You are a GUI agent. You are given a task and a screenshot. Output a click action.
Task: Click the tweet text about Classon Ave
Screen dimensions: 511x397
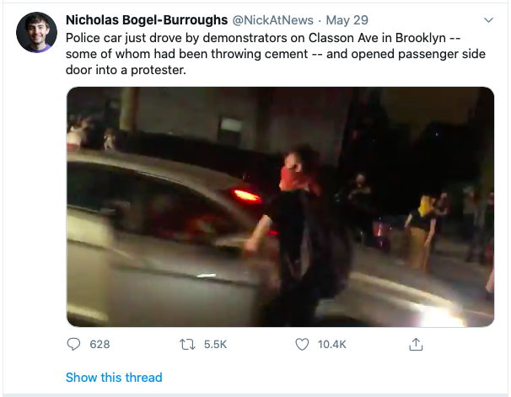[x=276, y=54]
